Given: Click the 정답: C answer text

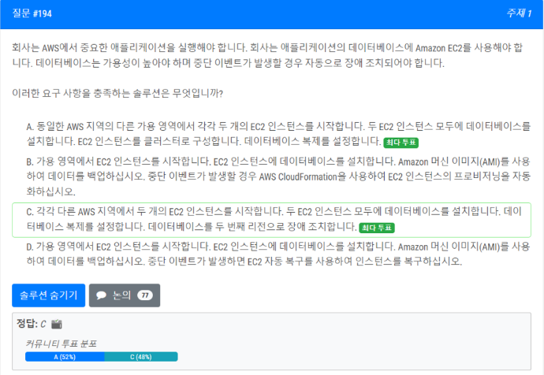Looking at the screenshot, I should coord(32,324).
